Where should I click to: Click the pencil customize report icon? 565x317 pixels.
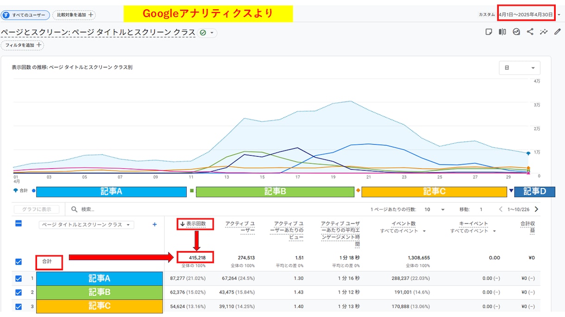(x=558, y=32)
